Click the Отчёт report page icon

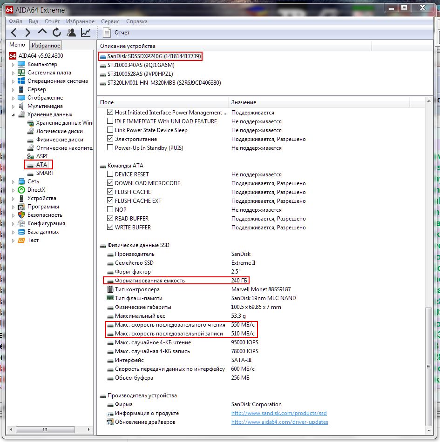pos(107,33)
